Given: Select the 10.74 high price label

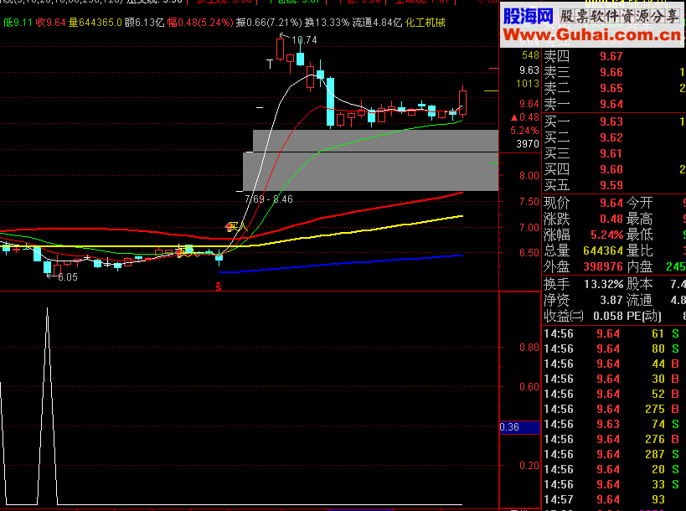Looking at the screenshot, I should [x=304, y=40].
